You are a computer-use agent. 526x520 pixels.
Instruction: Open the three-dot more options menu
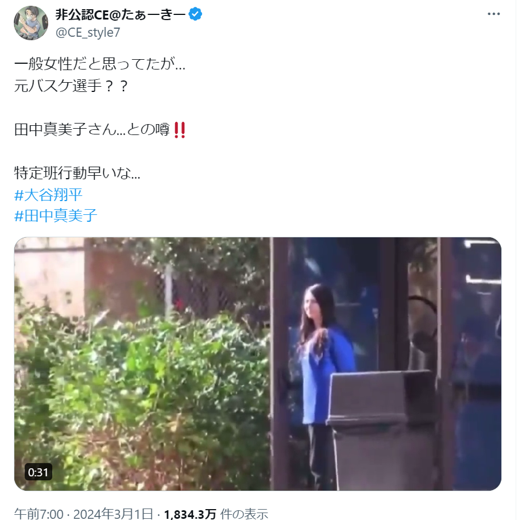(493, 14)
